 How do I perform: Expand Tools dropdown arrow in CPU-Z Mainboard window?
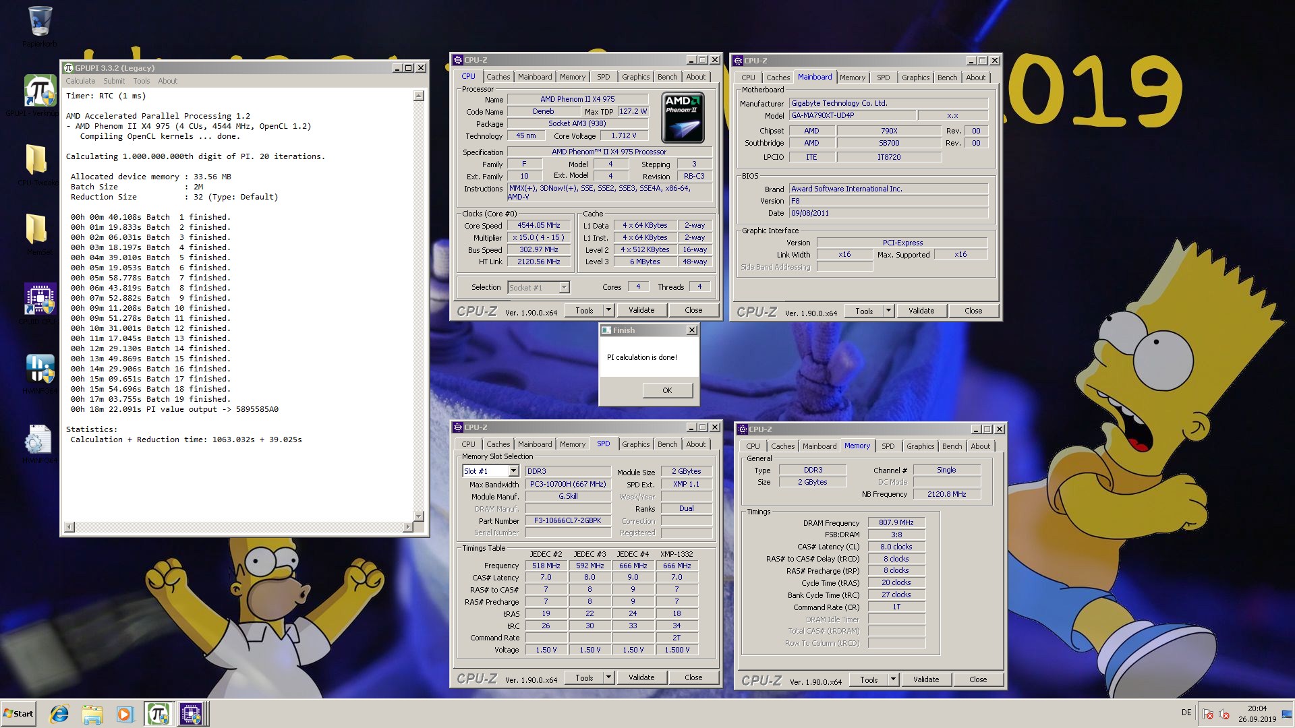(x=888, y=311)
